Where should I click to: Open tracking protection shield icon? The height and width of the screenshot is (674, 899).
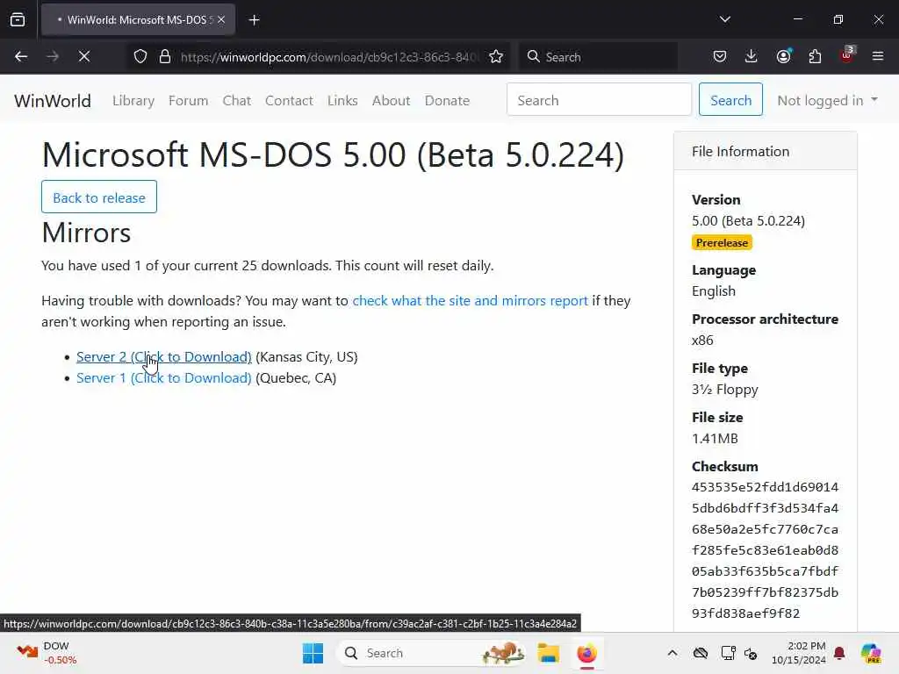point(140,57)
